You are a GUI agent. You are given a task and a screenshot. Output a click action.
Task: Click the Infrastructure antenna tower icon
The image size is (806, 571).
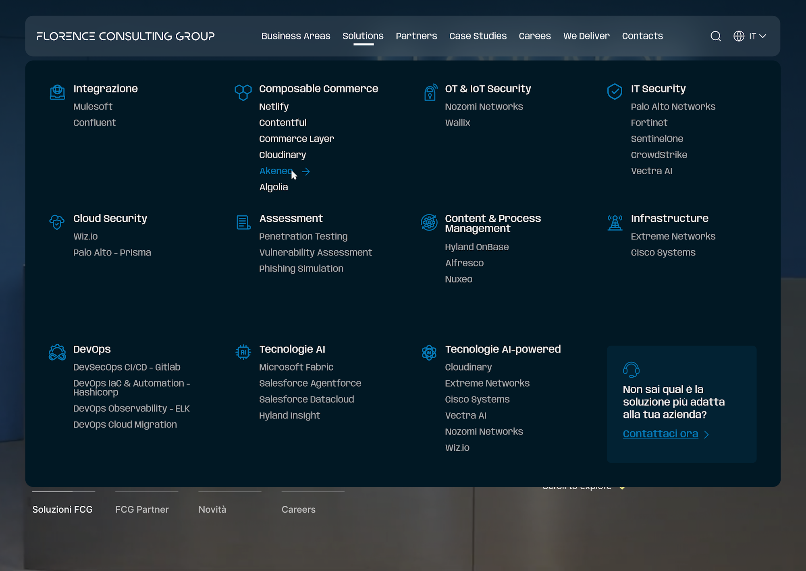[x=615, y=223]
